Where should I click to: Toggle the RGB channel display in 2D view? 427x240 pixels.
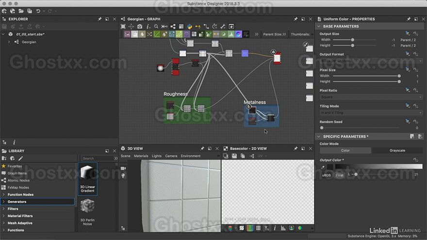[250, 228]
